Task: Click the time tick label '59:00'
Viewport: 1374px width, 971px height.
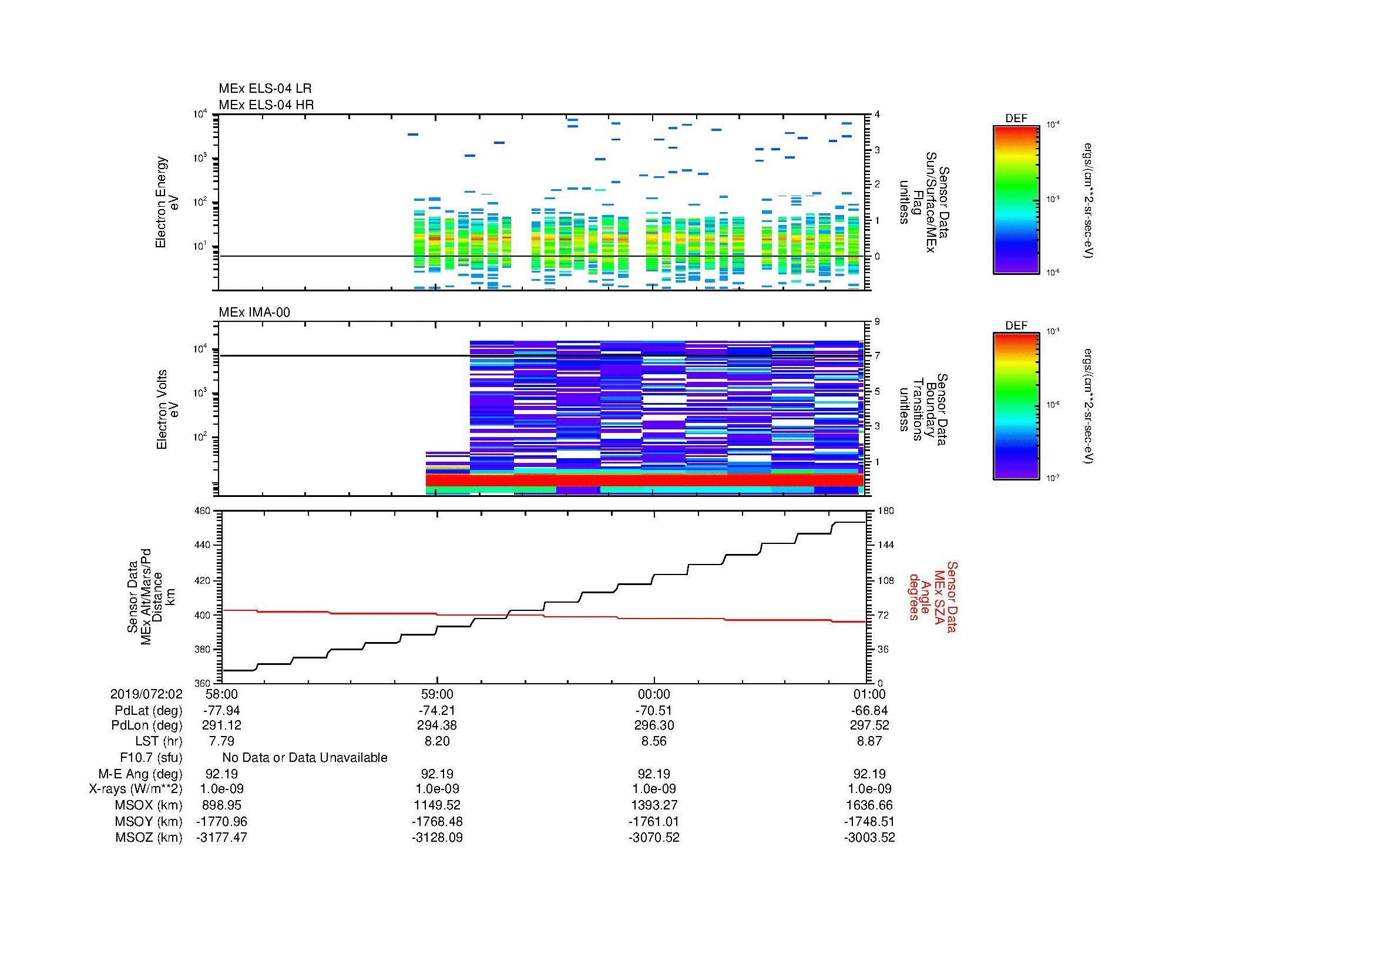Action: coord(438,694)
